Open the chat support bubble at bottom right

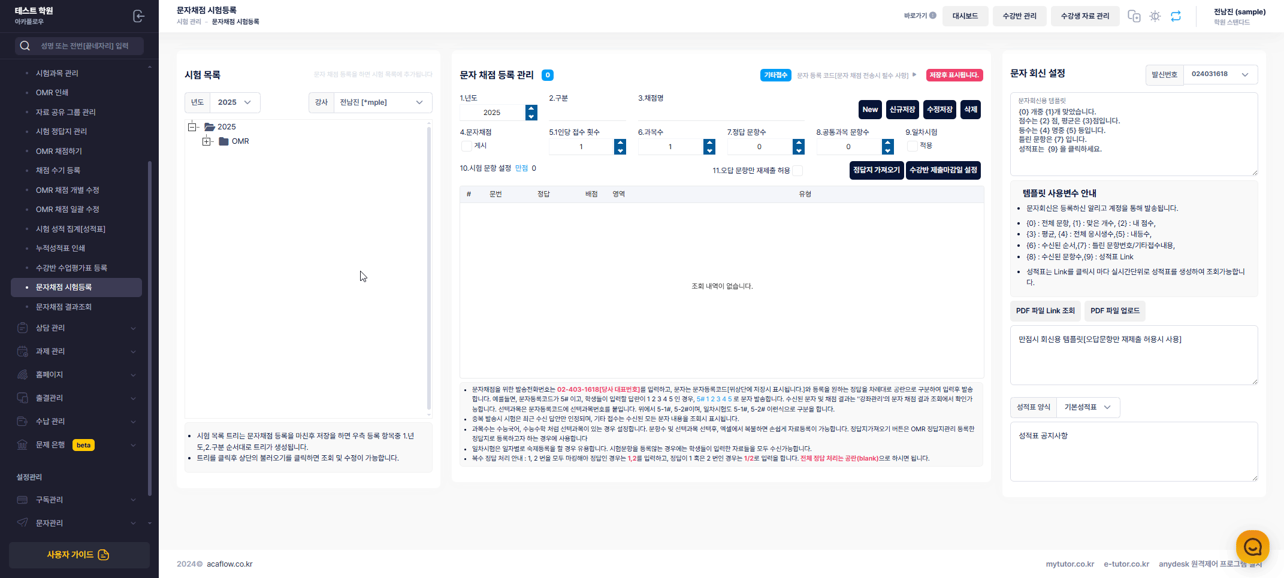pyautogui.click(x=1252, y=546)
